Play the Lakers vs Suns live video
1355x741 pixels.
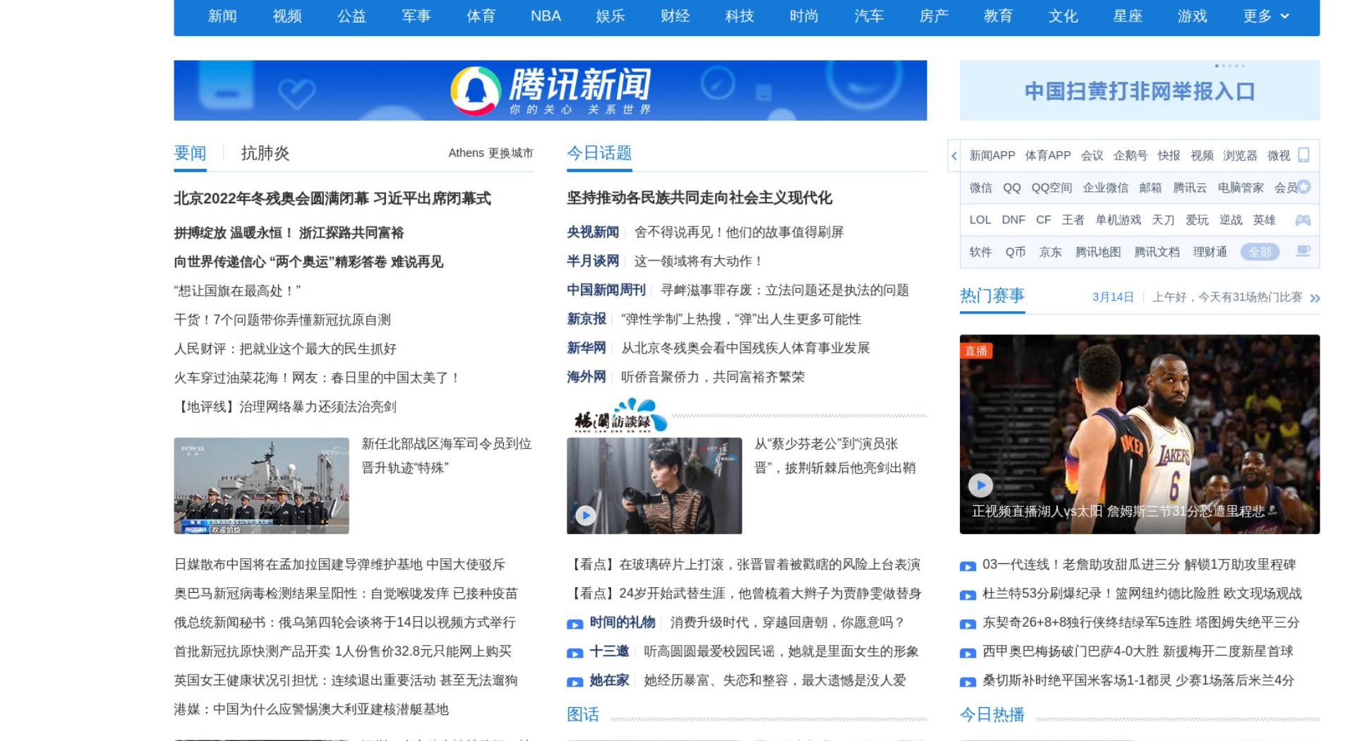click(980, 485)
